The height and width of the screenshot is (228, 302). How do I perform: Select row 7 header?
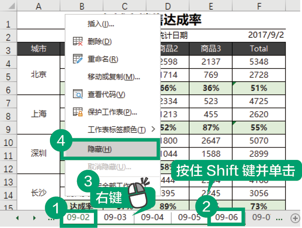pyautogui.click(x=8, y=102)
